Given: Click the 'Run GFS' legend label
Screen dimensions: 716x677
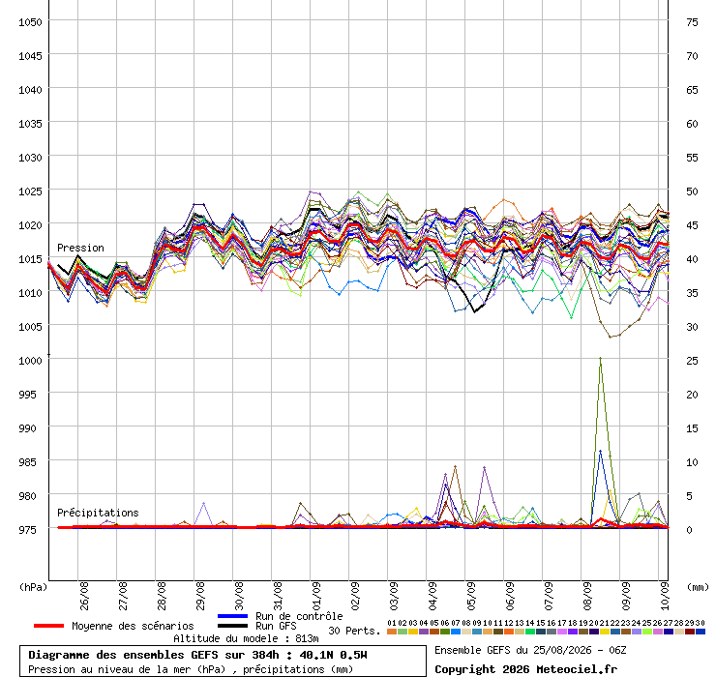Looking at the screenshot, I should tap(276, 626).
